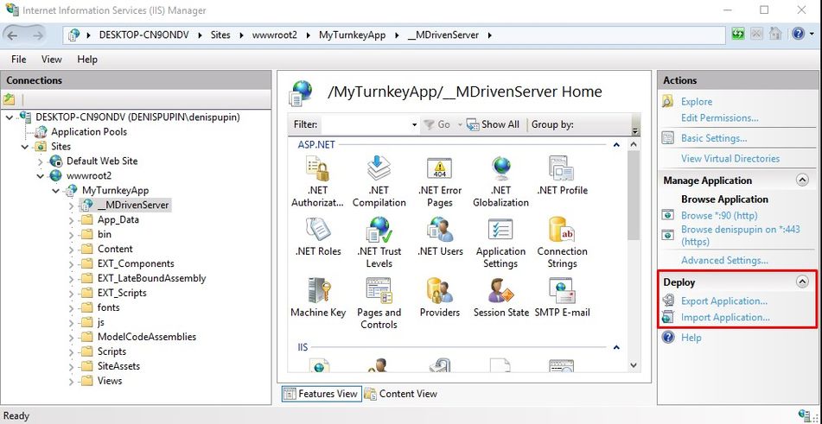Select the EXT_Components folder
The image size is (822, 424).
tap(135, 264)
